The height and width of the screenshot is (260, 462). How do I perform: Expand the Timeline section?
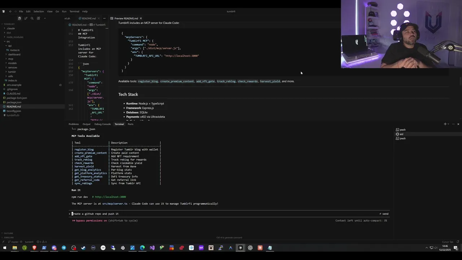[8, 238]
